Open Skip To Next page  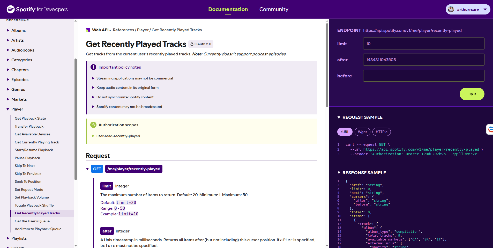click(25, 166)
